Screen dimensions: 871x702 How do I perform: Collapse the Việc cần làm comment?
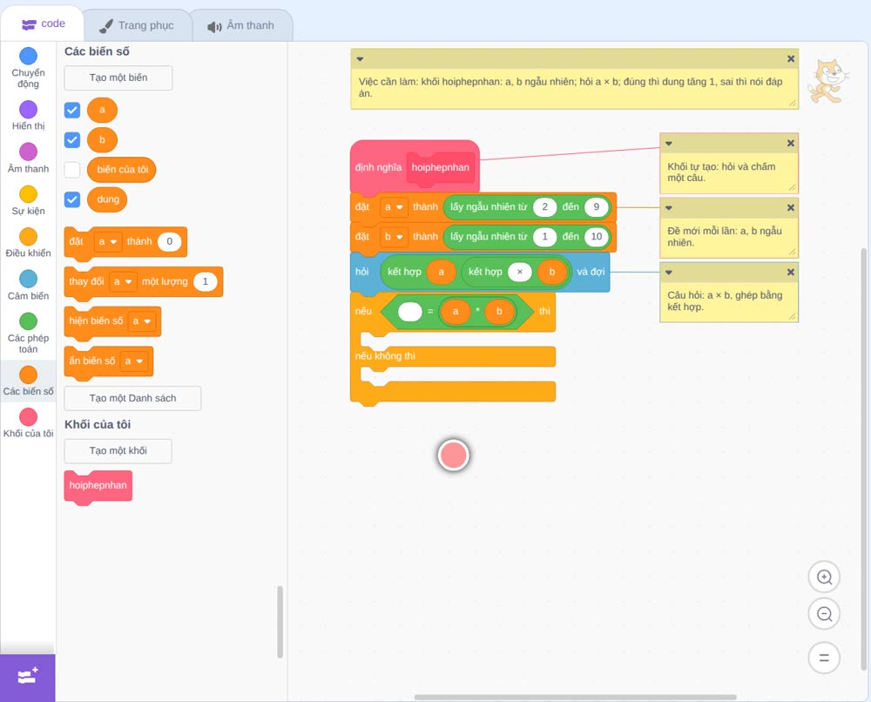tap(360, 59)
